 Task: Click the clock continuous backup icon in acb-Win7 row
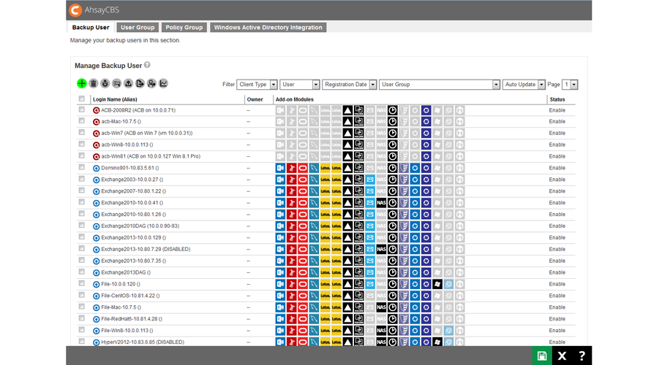392,134
